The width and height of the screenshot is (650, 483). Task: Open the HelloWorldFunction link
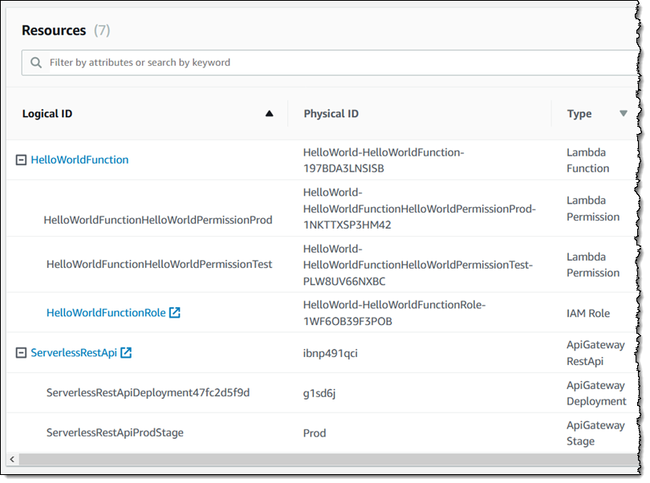coord(79,160)
